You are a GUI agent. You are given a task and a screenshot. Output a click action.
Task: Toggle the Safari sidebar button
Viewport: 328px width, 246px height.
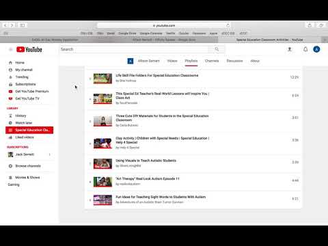point(23,25)
